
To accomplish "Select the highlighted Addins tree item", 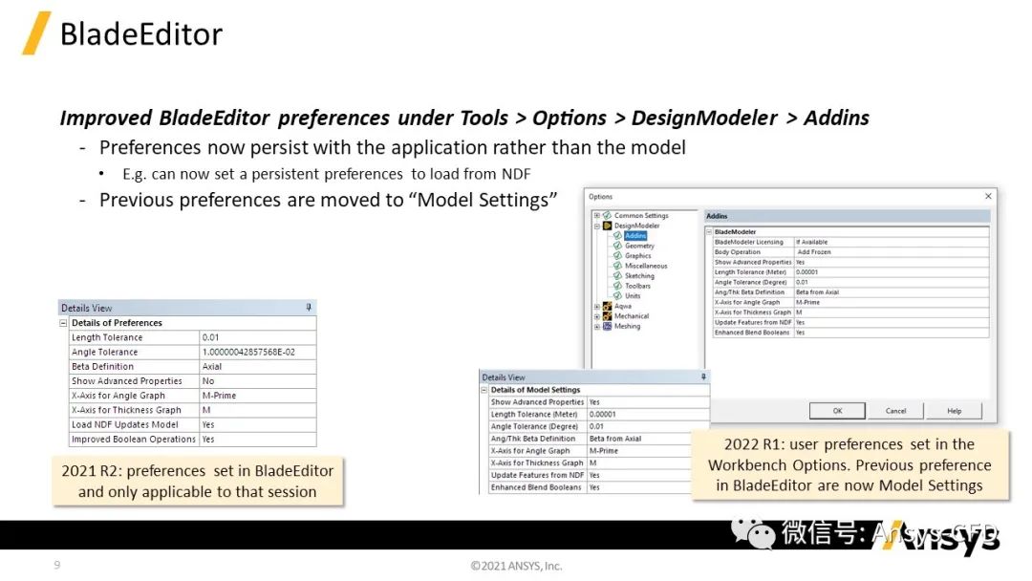I will click(635, 236).
